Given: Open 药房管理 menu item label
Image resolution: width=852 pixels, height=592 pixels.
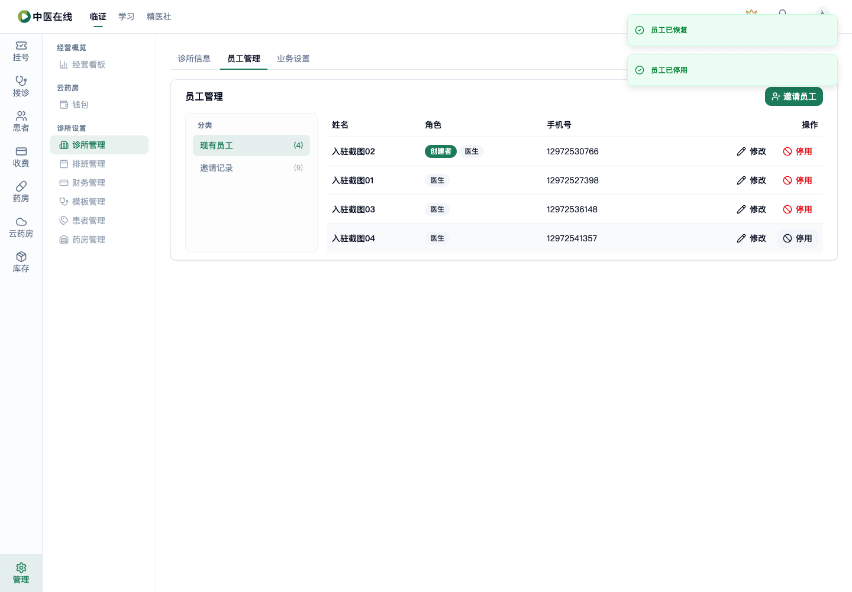Looking at the screenshot, I should (89, 240).
